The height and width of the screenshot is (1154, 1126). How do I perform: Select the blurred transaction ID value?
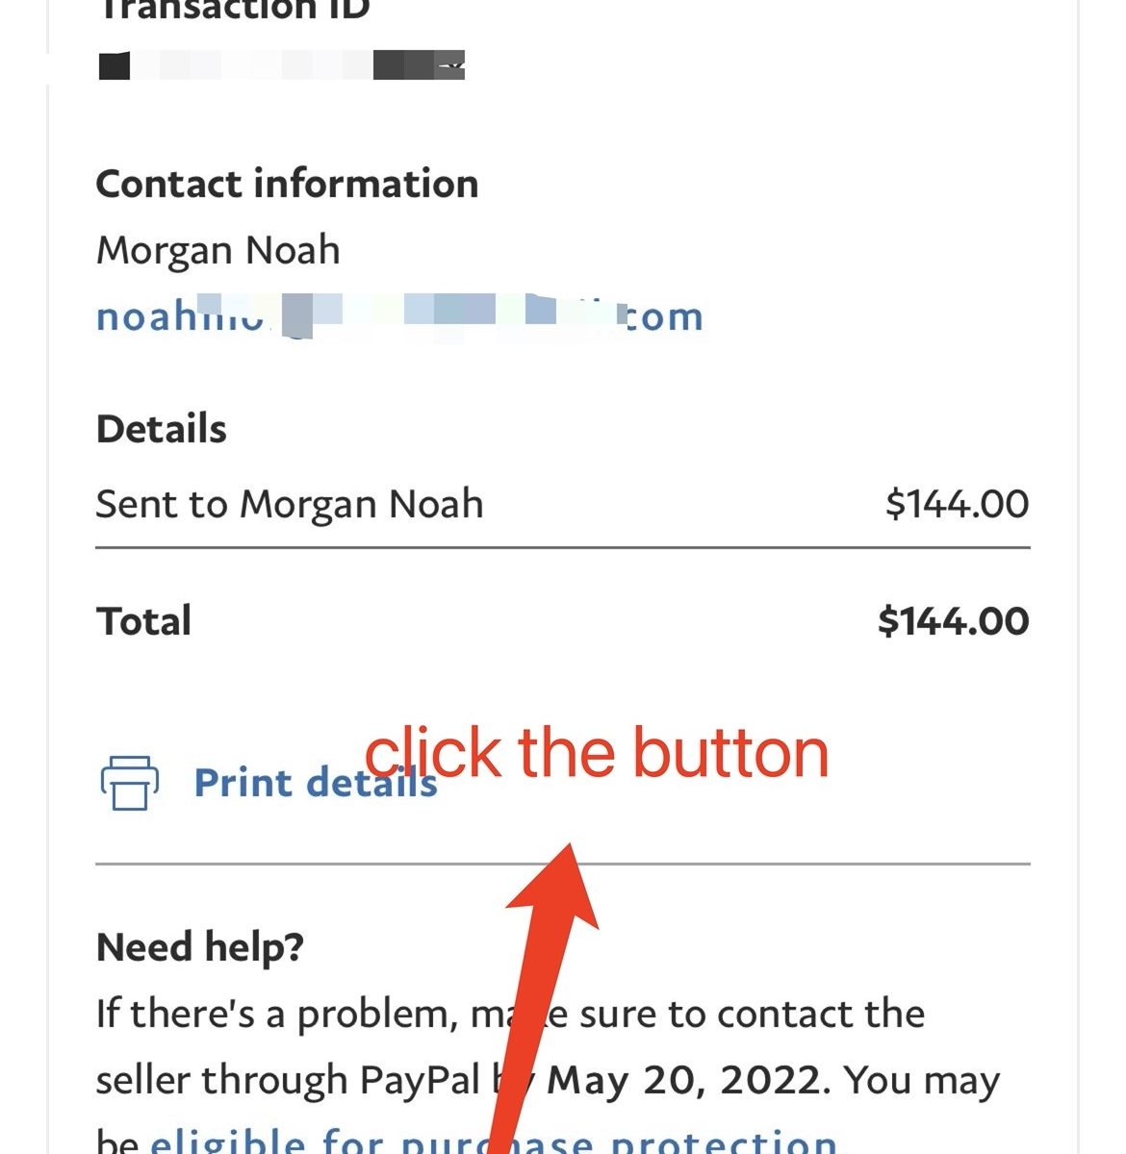(x=282, y=65)
